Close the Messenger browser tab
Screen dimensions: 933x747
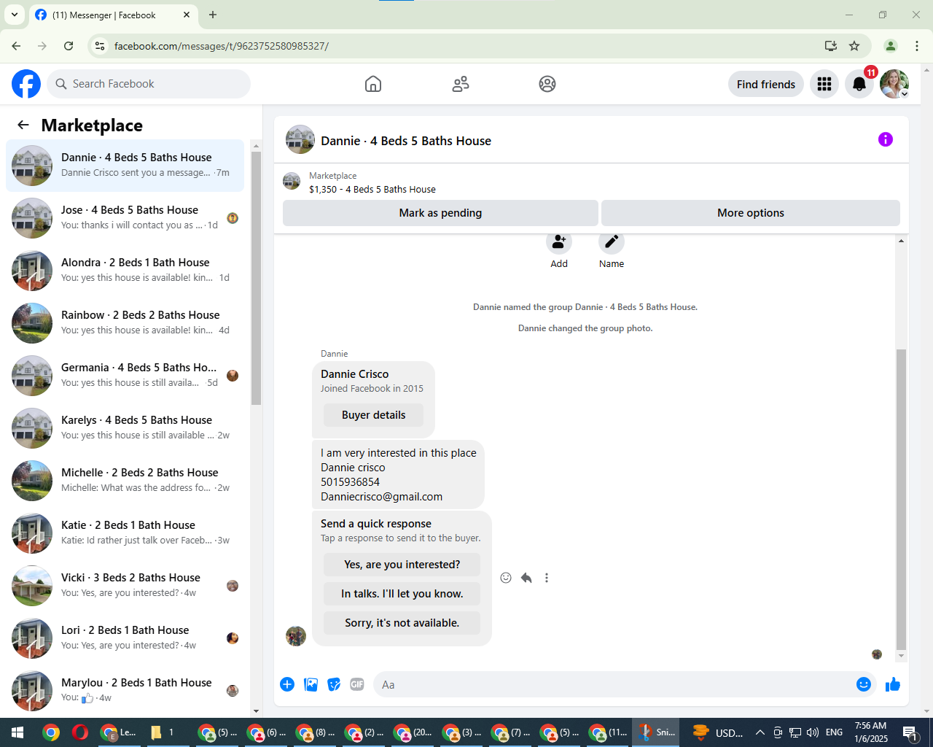(187, 15)
